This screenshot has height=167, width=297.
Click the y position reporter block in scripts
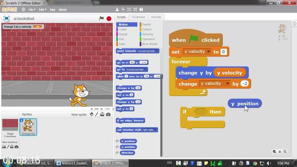[x=245, y=103]
